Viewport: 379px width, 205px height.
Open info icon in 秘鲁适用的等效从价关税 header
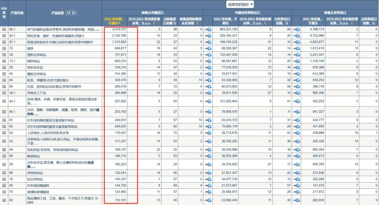pos(198,23)
